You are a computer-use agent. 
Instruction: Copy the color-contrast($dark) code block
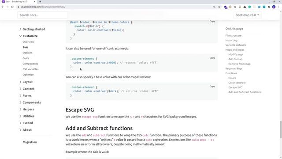coord(212,87)
